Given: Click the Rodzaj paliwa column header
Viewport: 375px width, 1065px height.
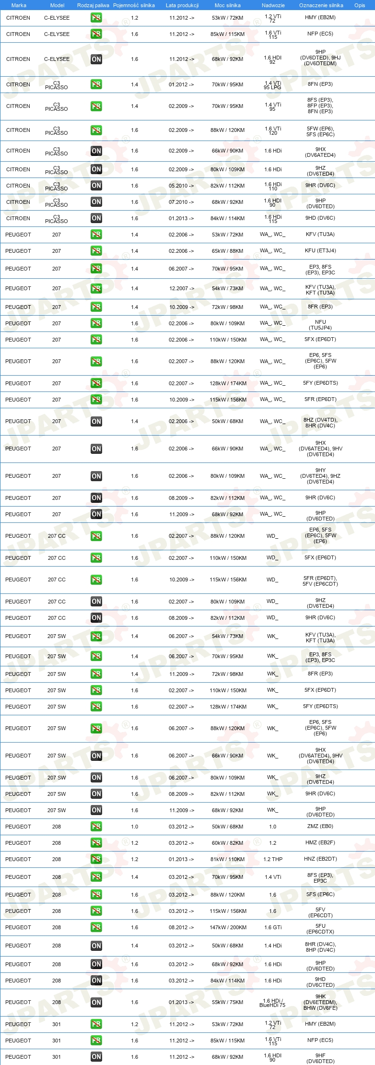Looking at the screenshot, I should coord(93,5).
